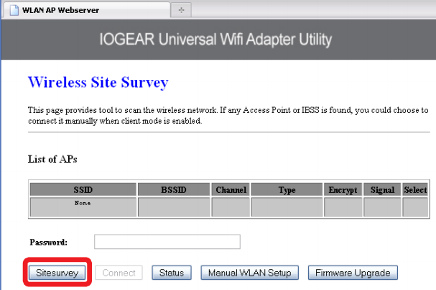
Task: Click the disabled Connect button
Action: point(119,273)
